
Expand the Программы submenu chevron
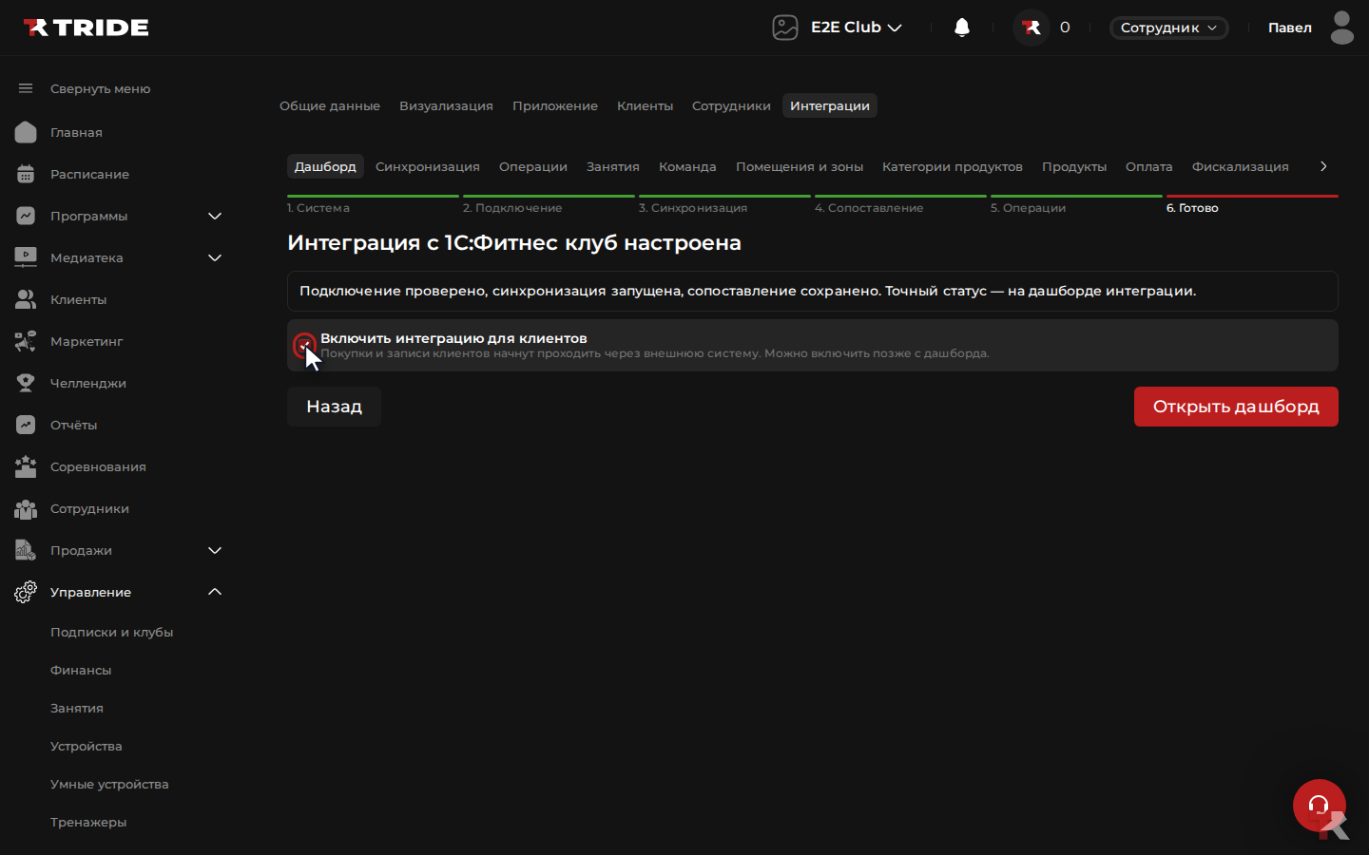(215, 216)
